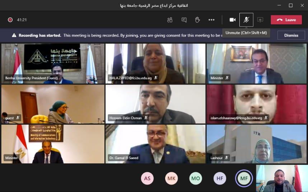Select the MF participant avatar
Screen dimensions: 308x192
pos(244,178)
